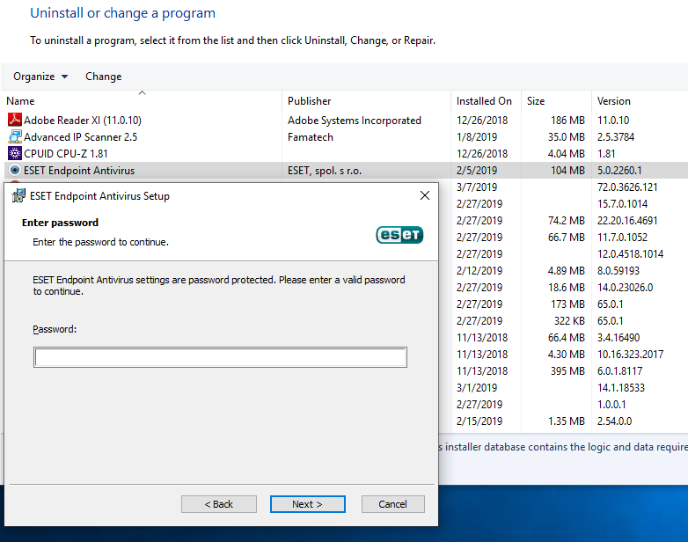Click version 6.0.1.8117
This screenshot has height=542, width=688.
[619, 370]
